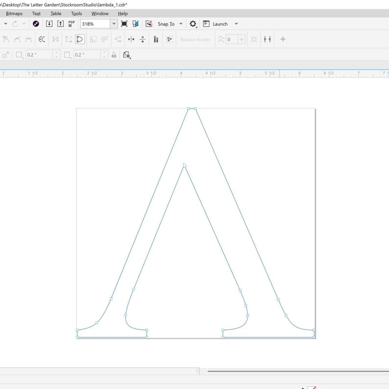Open the undo history dropdown arrow

5,24
